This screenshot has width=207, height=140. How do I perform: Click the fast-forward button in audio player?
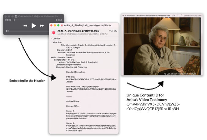tap(42, 26)
